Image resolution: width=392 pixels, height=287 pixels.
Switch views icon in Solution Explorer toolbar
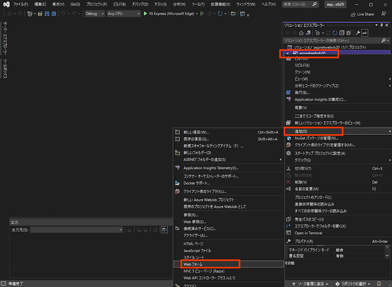tap(308, 33)
